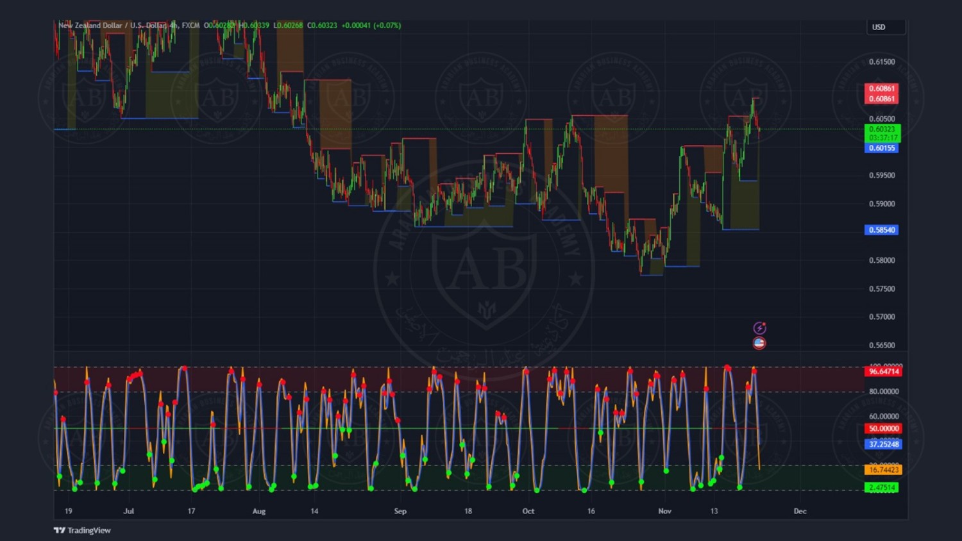
Task: Click the 16 date label on time axis
Action: click(591, 512)
